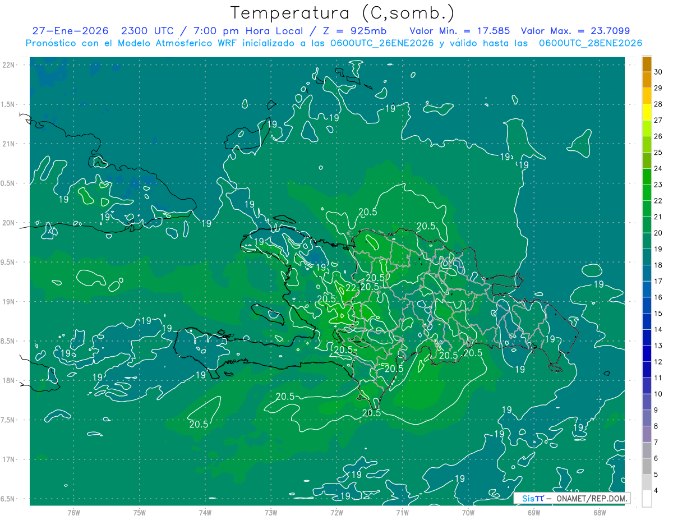Click the '70W' longitude axis label

tap(468, 512)
